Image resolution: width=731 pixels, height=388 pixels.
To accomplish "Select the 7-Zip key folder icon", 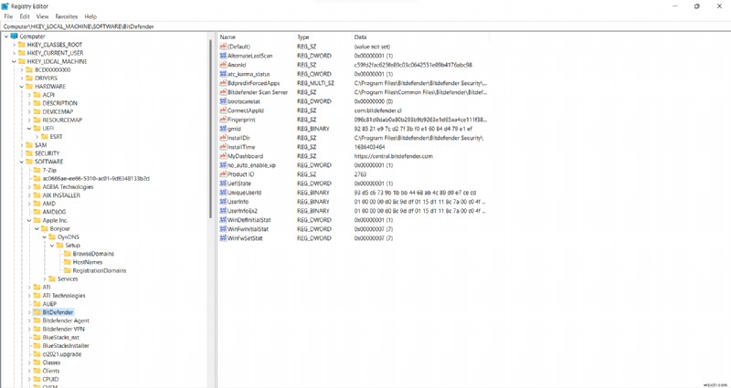I will [x=37, y=170].
